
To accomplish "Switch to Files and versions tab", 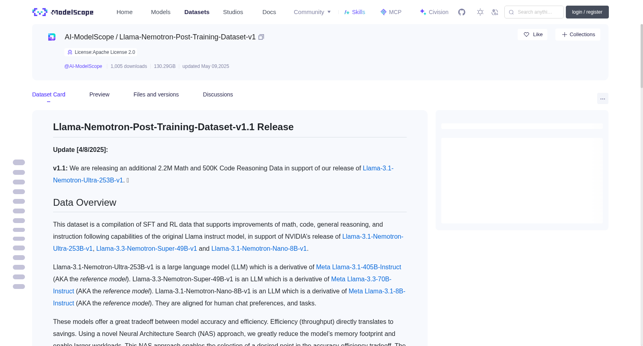I will [x=156, y=94].
